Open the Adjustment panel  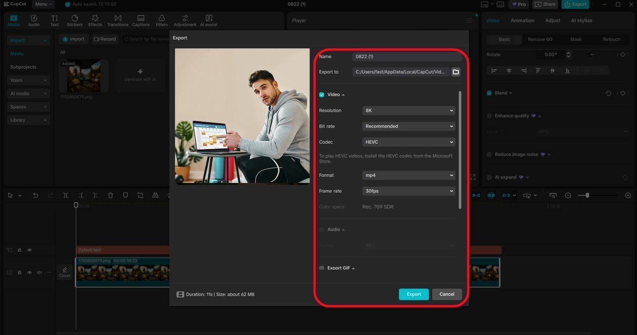185,20
